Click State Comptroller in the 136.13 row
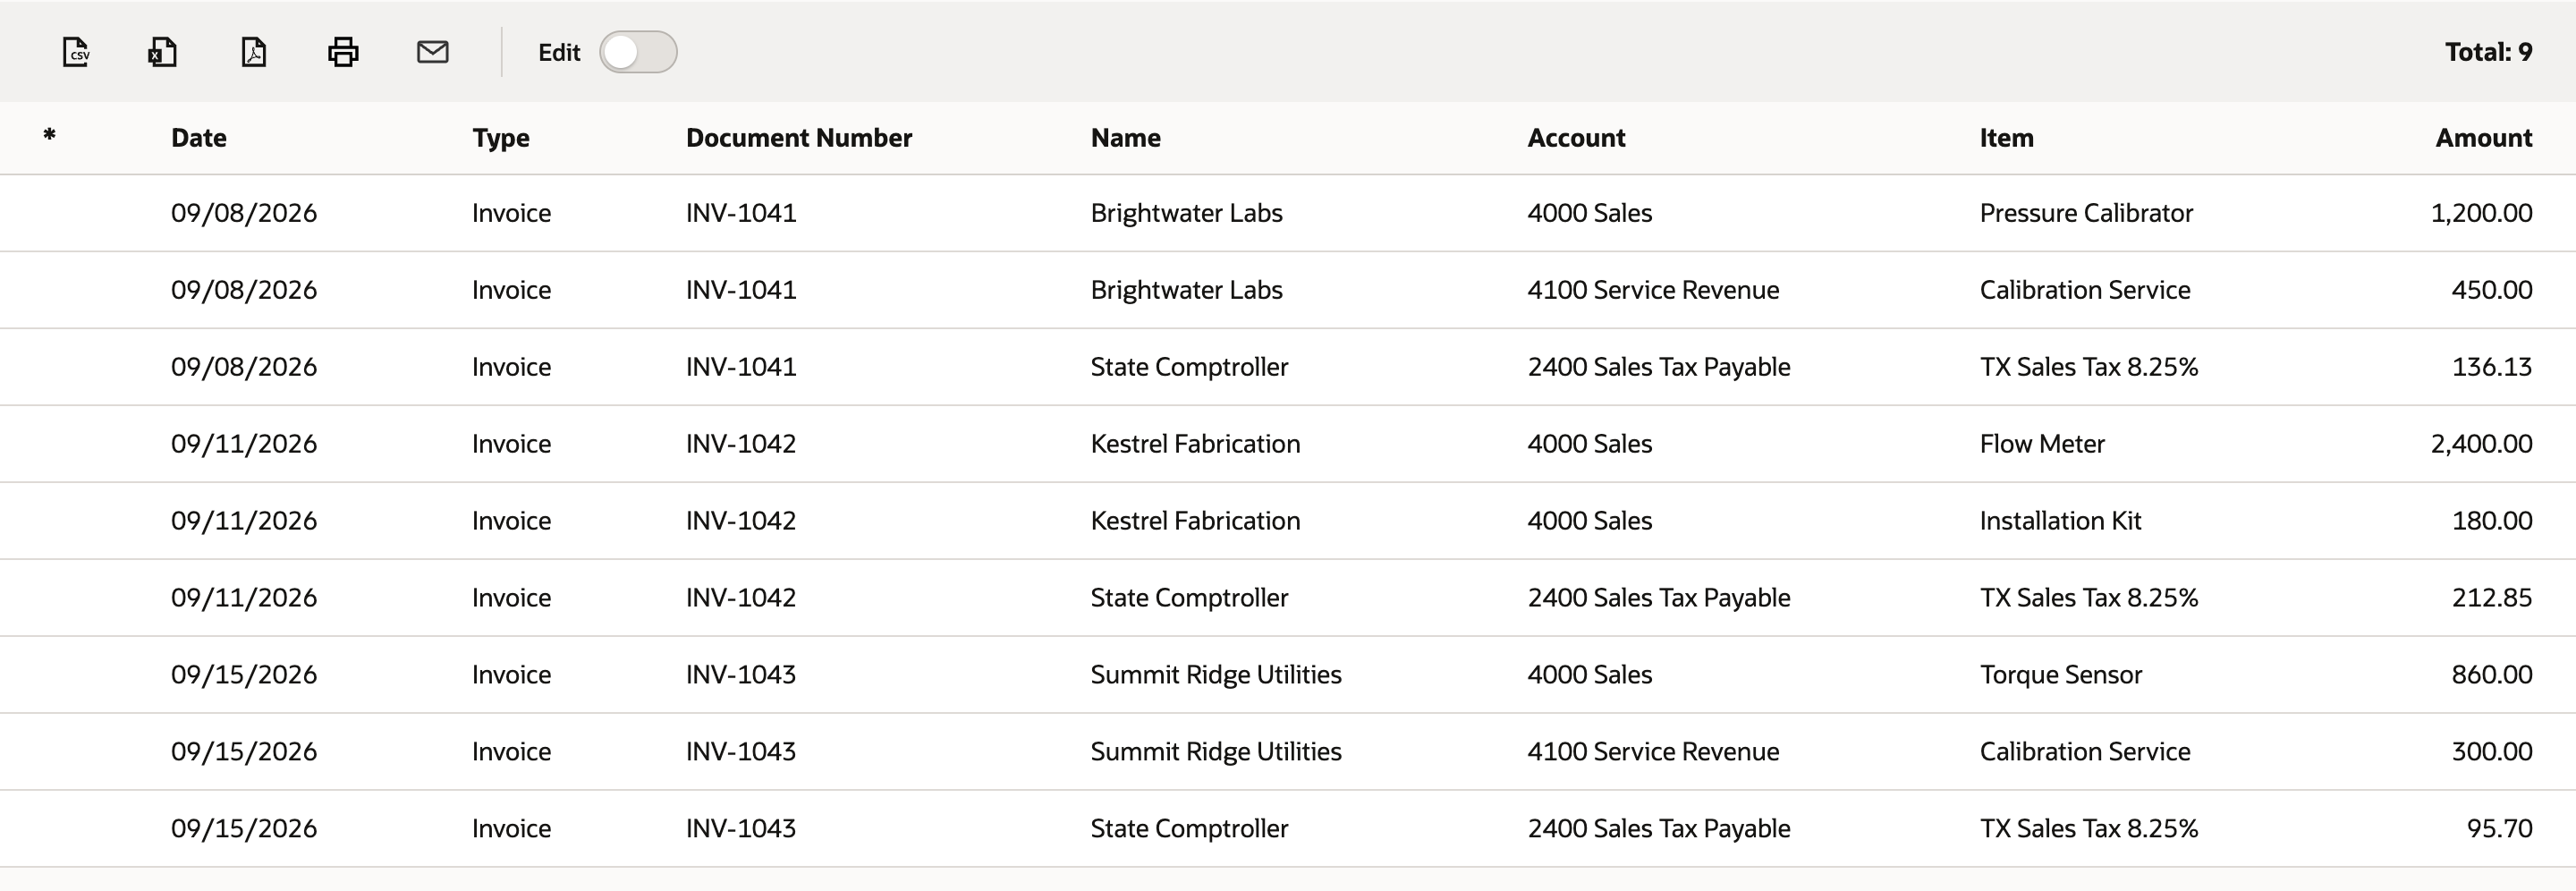Image resolution: width=2576 pixels, height=891 pixels. pos(1189,367)
